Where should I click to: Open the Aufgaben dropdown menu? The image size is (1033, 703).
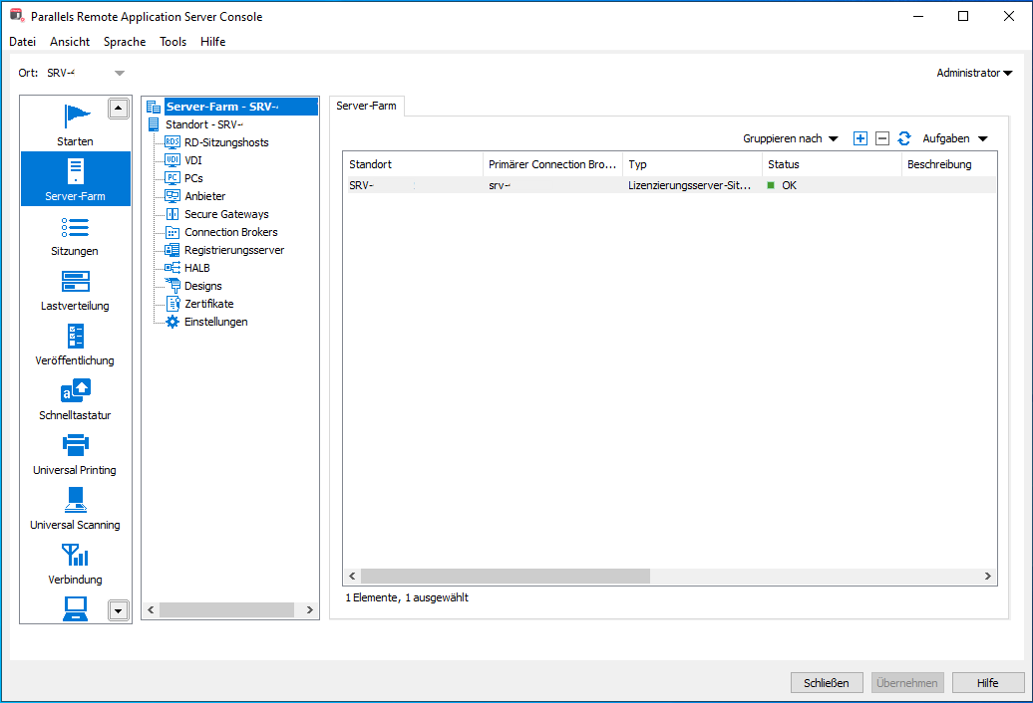[x=954, y=138]
